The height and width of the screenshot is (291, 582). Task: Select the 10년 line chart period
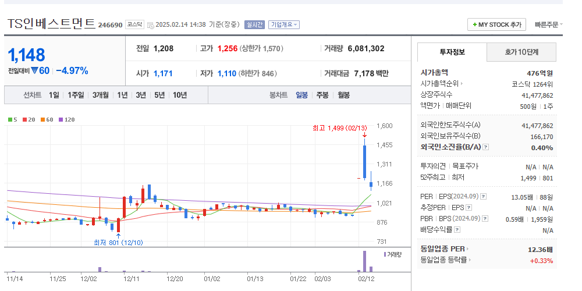pos(180,95)
